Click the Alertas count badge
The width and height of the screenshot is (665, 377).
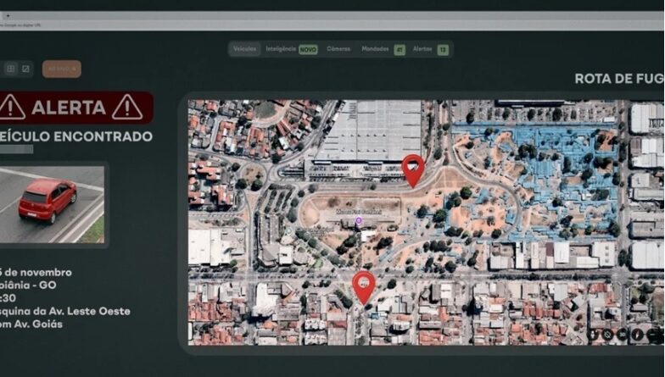point(443,50)
